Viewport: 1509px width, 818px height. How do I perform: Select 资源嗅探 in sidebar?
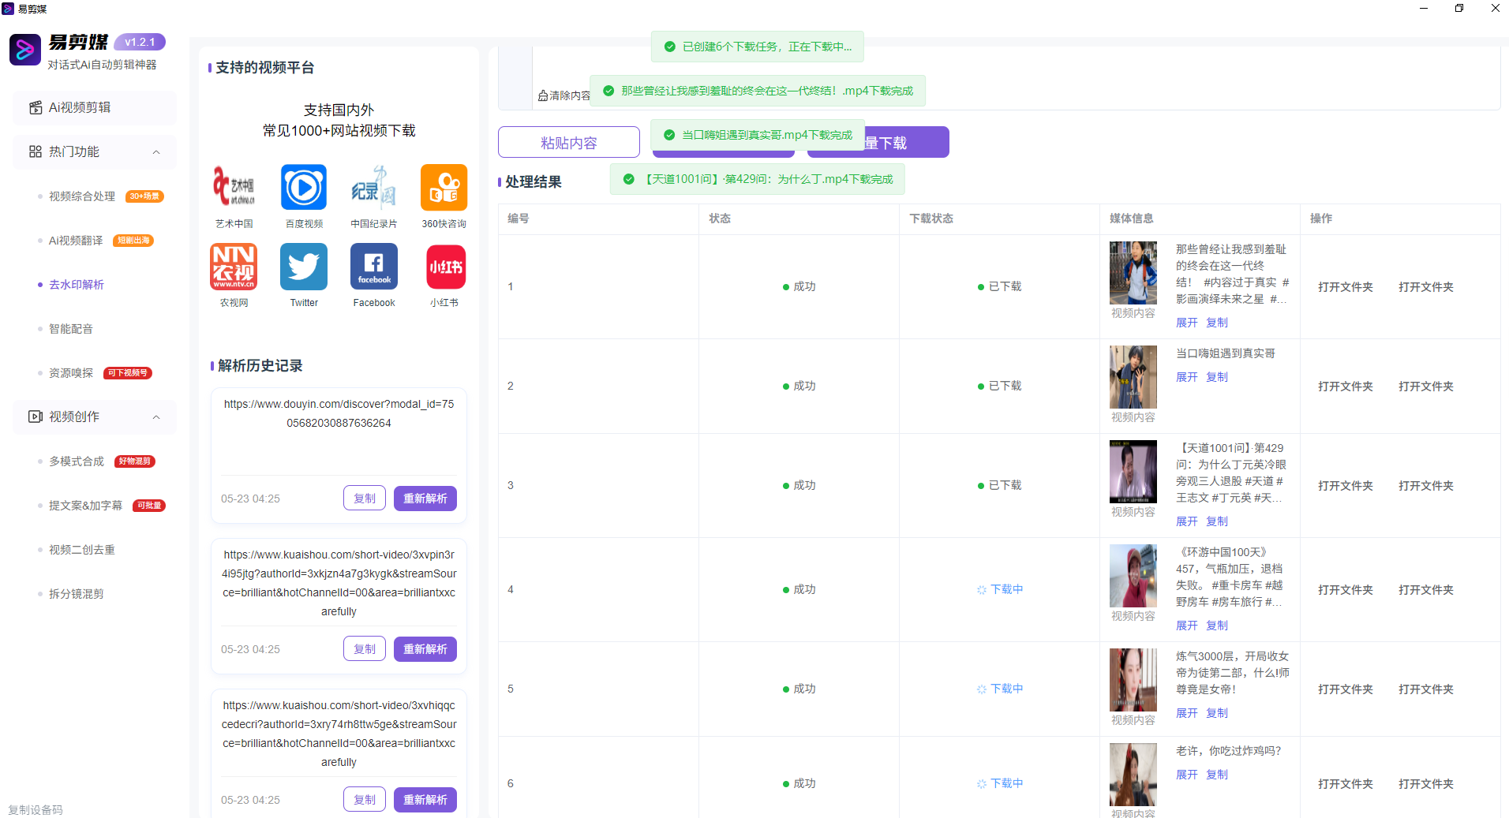71,373
